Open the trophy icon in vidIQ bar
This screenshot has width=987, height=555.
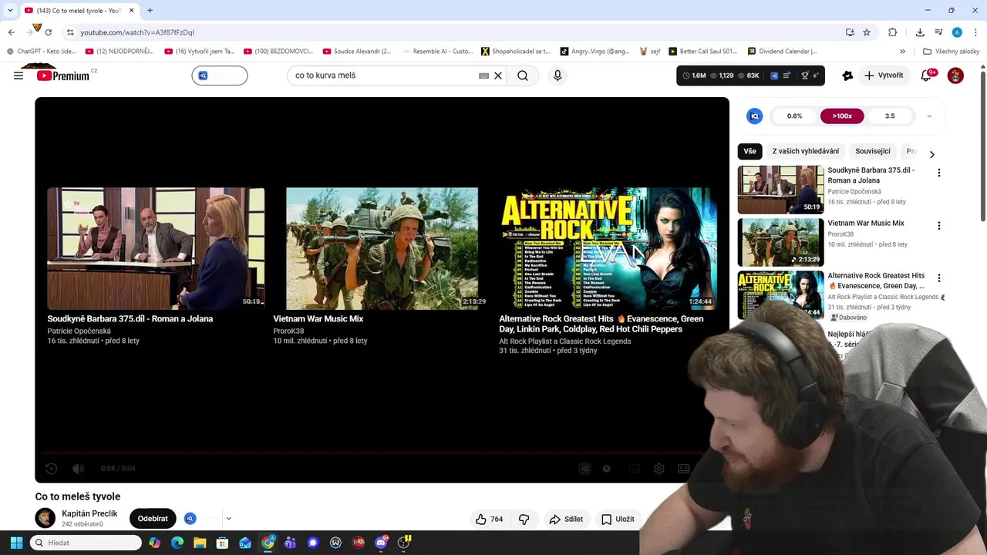click(805, 76)
